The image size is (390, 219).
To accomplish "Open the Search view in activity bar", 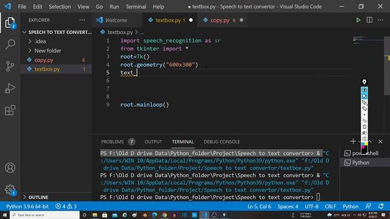I will pyautogui.click(x=10, y=44).
